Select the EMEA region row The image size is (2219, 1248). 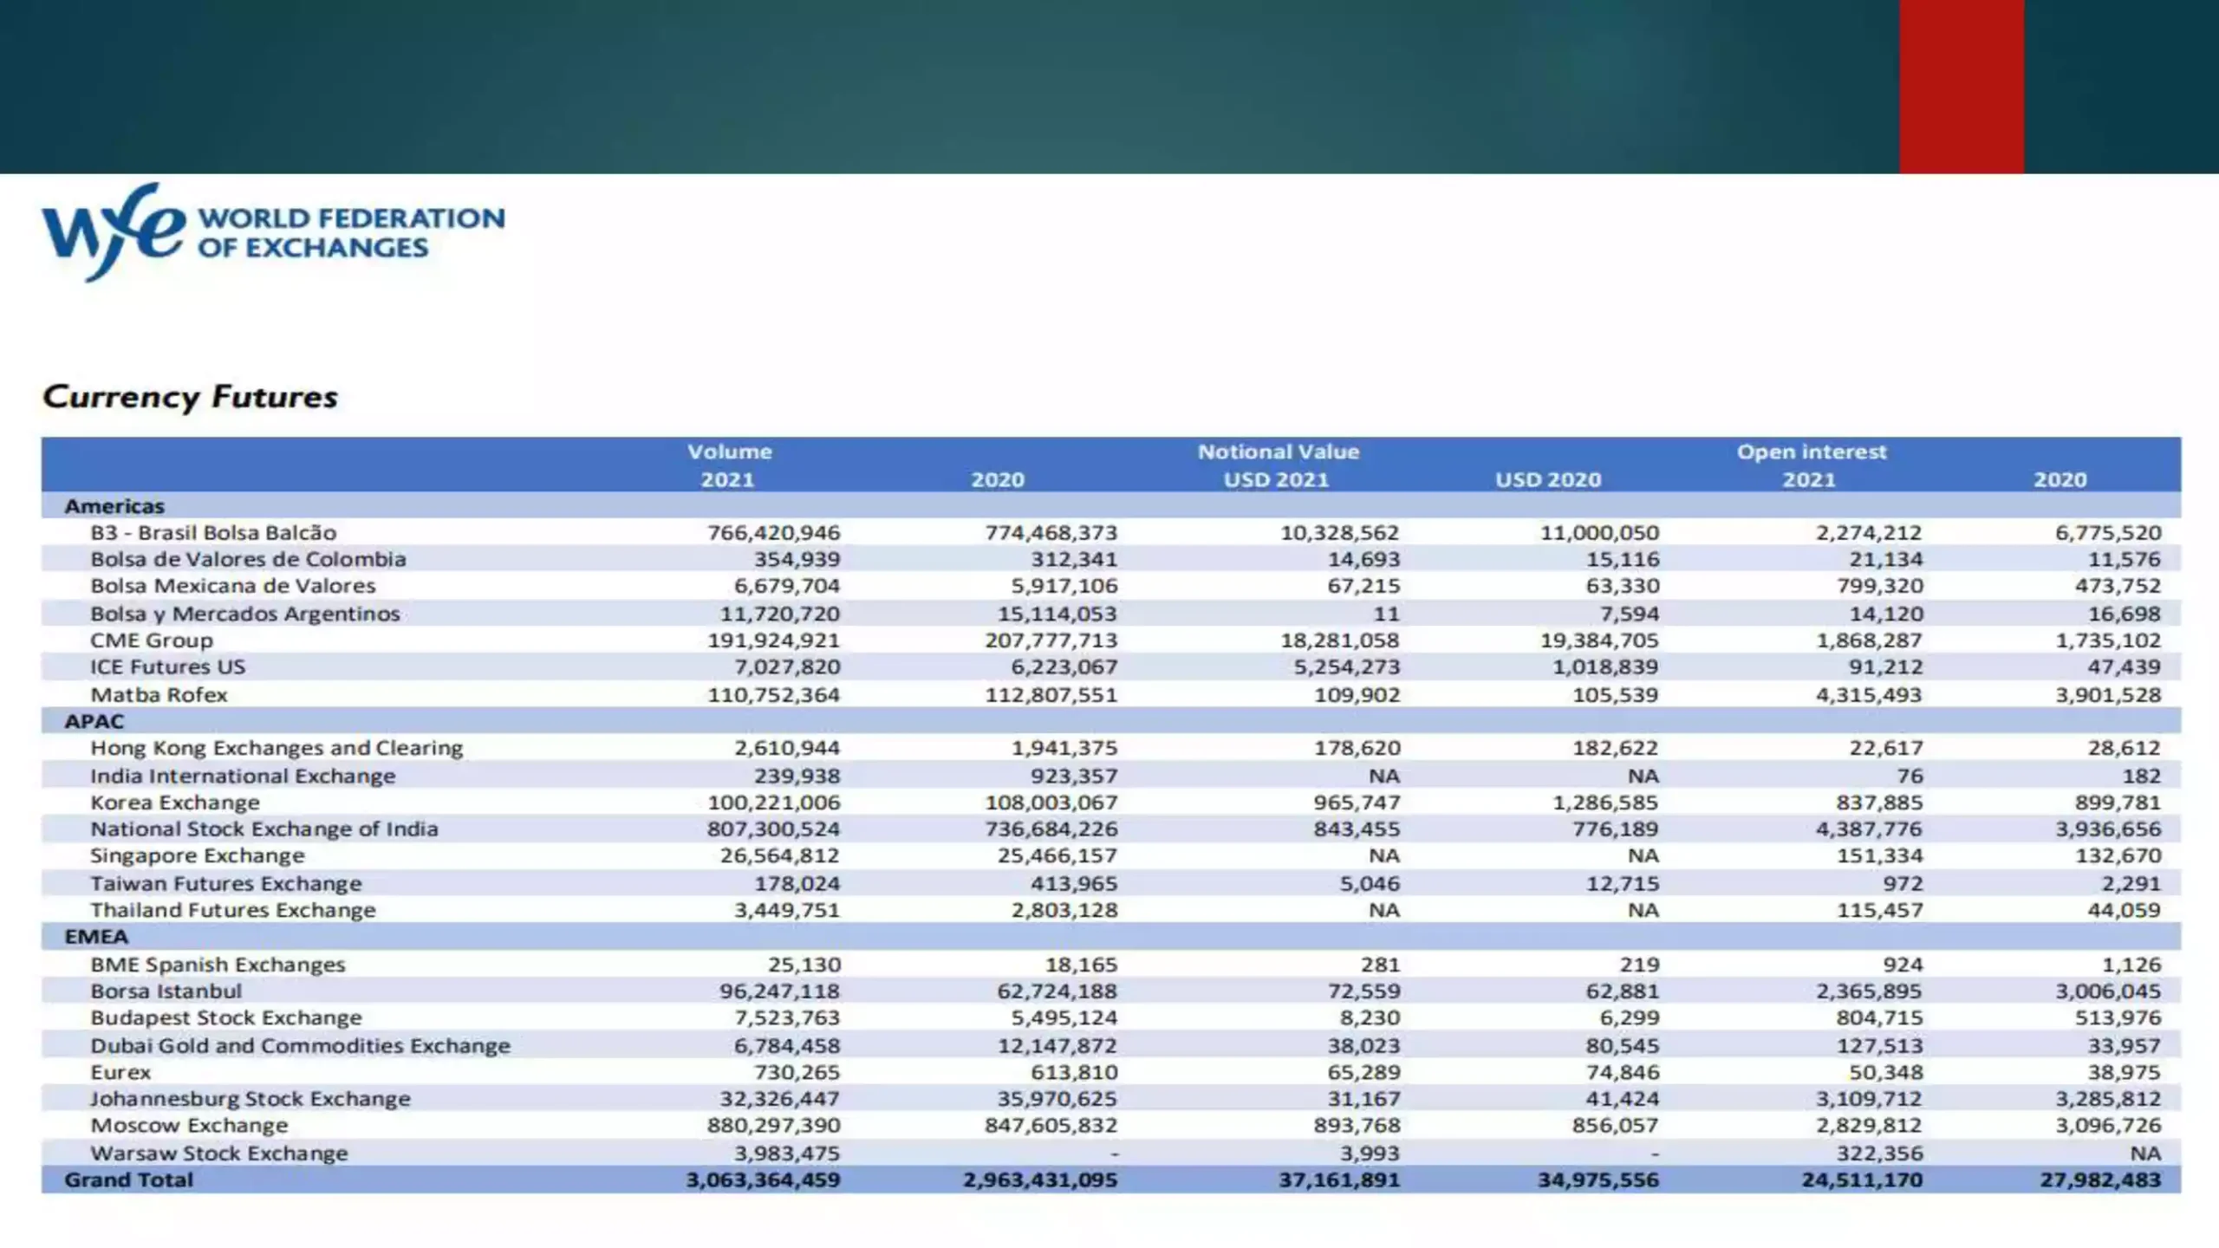(1111, 937)
